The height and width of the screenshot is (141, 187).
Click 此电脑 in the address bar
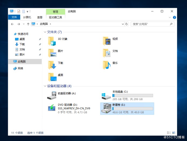pos(44,24)
